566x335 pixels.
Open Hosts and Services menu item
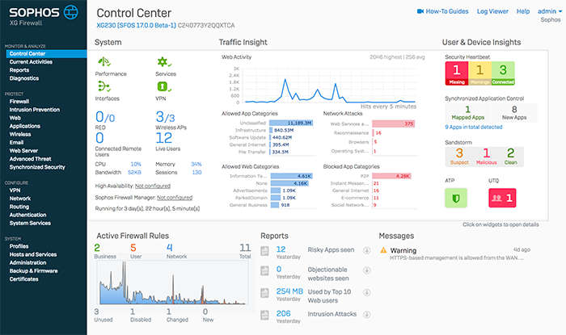[33, 254]
